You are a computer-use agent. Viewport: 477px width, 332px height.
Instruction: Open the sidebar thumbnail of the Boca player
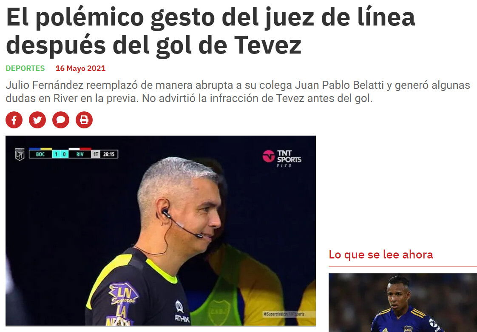[403, 303]
